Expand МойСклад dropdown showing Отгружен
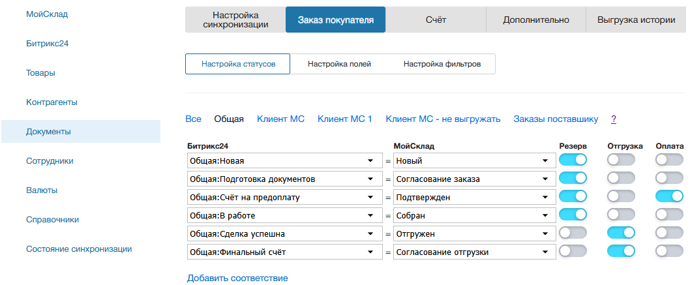 click(x=474, y=233)
